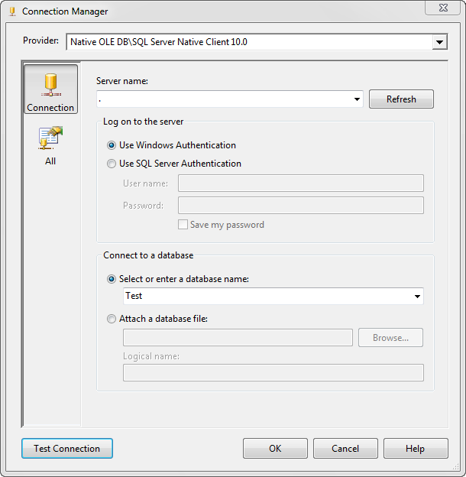Switch to the All properties page

tap(50, 146)
